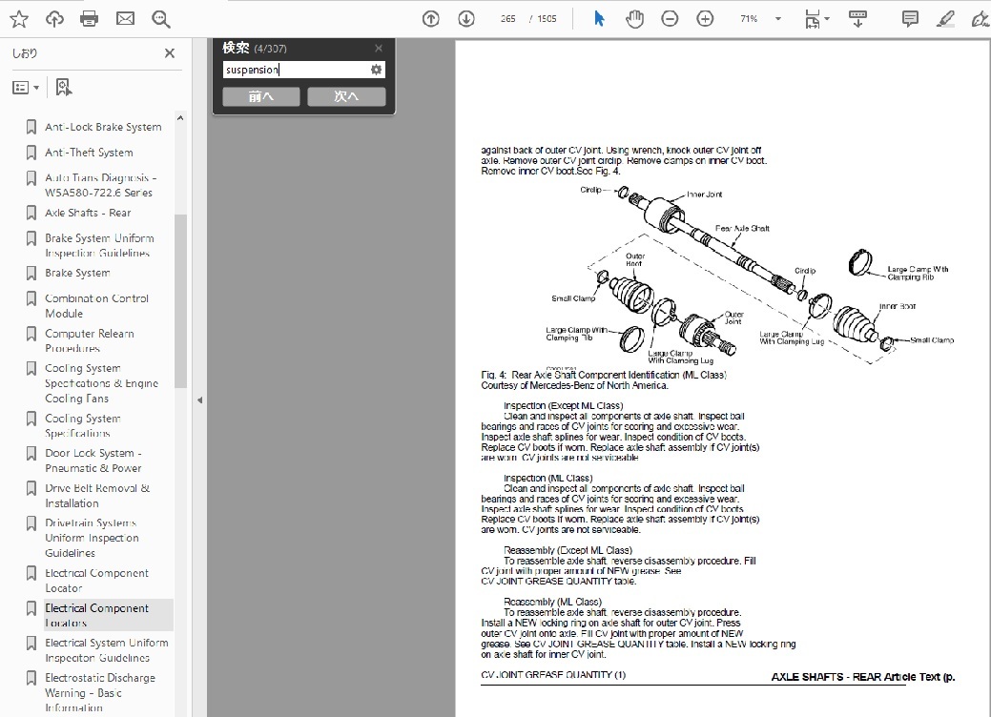This screenshot has height=717, width=991.
Task: Click the 71% zoom level field
Action: click(x=749, y=19)
